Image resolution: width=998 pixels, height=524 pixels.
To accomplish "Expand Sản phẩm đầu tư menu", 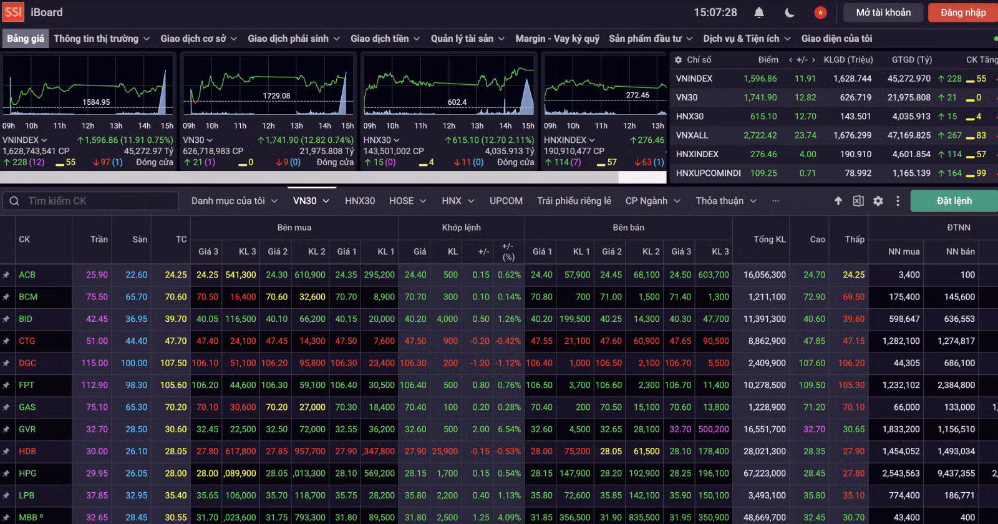I will click(651, 39).
